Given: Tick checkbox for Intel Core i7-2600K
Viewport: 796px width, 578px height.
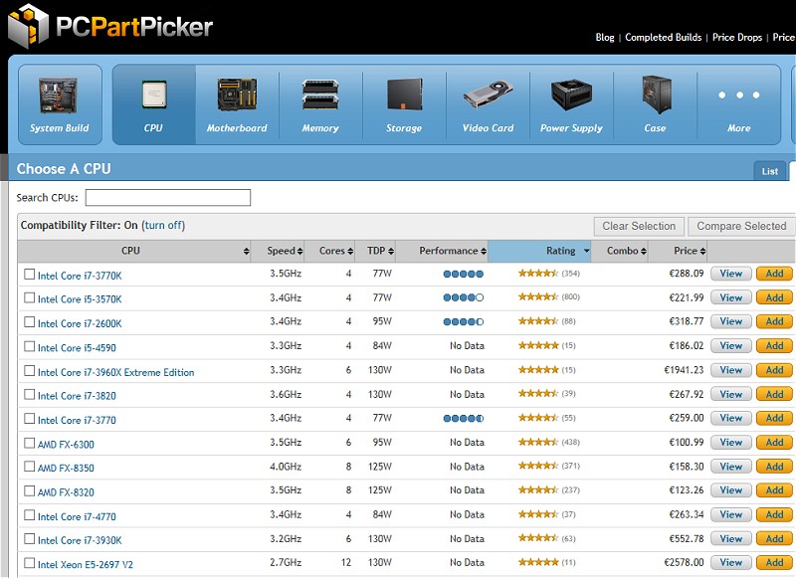Looking at the screenshot, I should pyautogui.click(x=30, y=321).
